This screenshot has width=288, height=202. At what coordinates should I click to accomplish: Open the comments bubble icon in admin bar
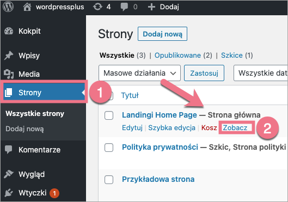point(124,7)
